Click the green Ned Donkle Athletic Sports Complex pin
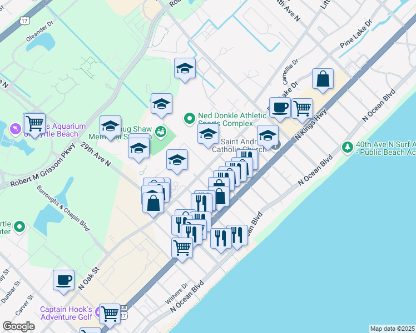 [x=190, y=119]
